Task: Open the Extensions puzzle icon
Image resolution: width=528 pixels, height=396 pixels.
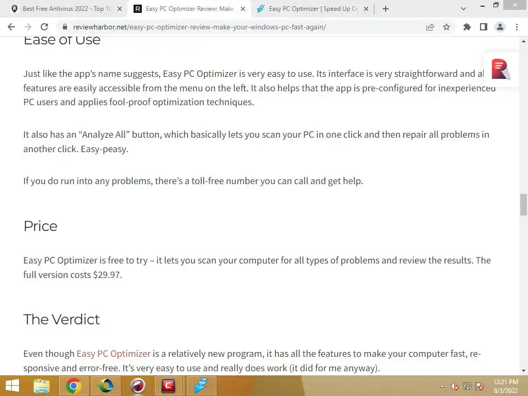Action: point(467,27)
